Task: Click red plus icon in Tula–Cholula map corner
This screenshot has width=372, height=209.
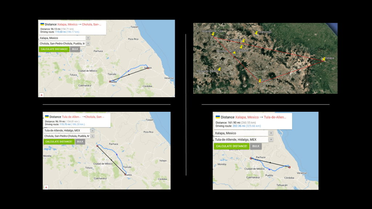Action: pos(46,187)
